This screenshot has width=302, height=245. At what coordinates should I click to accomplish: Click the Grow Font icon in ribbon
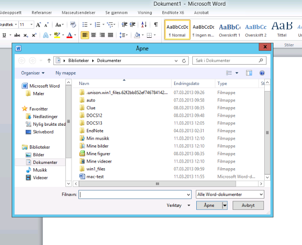point(38,25)
